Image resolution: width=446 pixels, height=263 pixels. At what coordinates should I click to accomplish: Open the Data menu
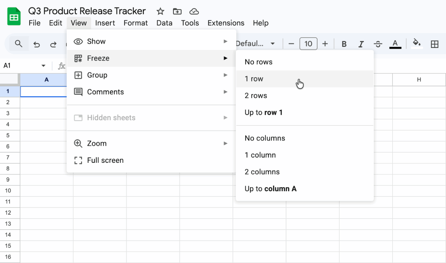point(164,23)
